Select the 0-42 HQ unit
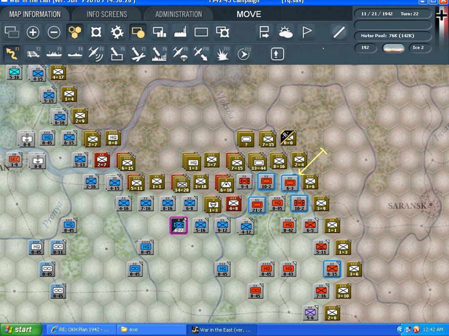The image size is (449, 336). point(288,225)
